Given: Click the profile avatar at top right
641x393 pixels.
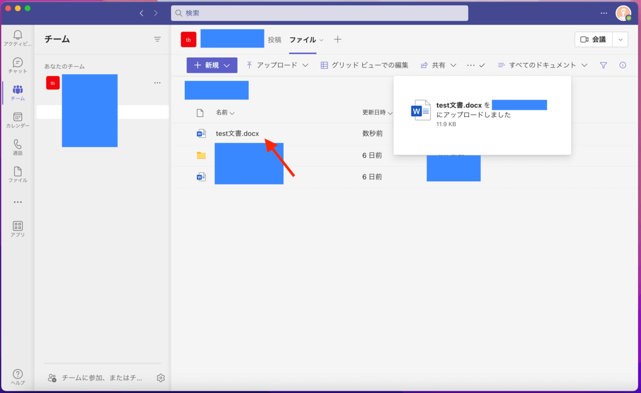Looking at the screenshot, I should 623,13.
